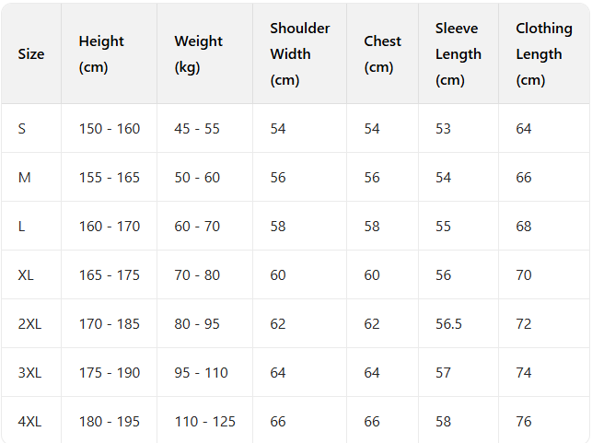Click the Weight (kg) column header
Screen dimensions: 592x443
198,54
